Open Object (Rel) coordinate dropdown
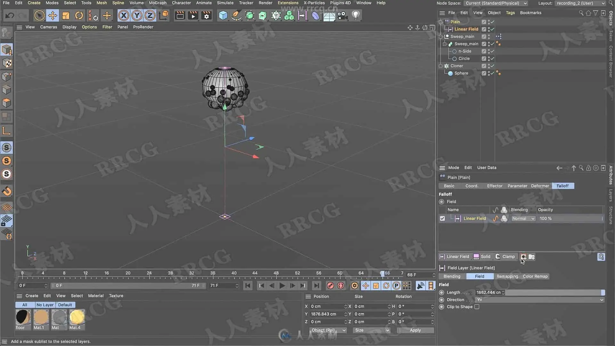Screen dimensions: 615x346 tap(328, 330)
